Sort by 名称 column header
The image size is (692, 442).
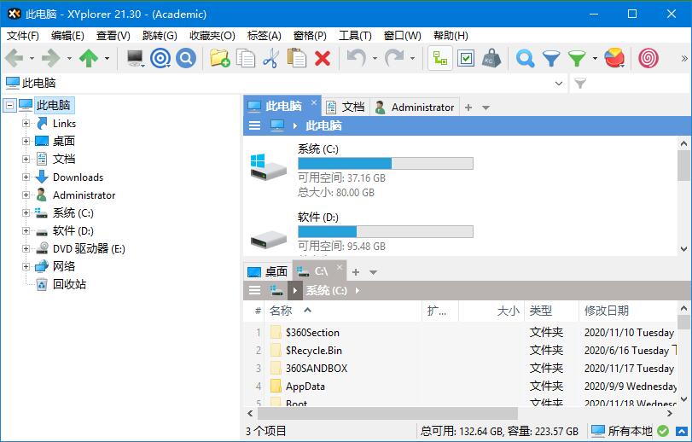(x=344, y=311)
